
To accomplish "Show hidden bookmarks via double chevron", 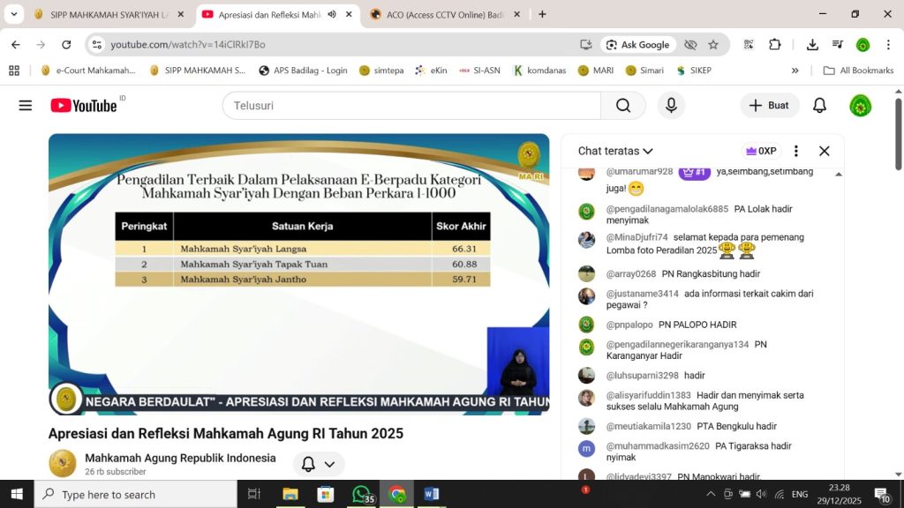I will 795,71.
